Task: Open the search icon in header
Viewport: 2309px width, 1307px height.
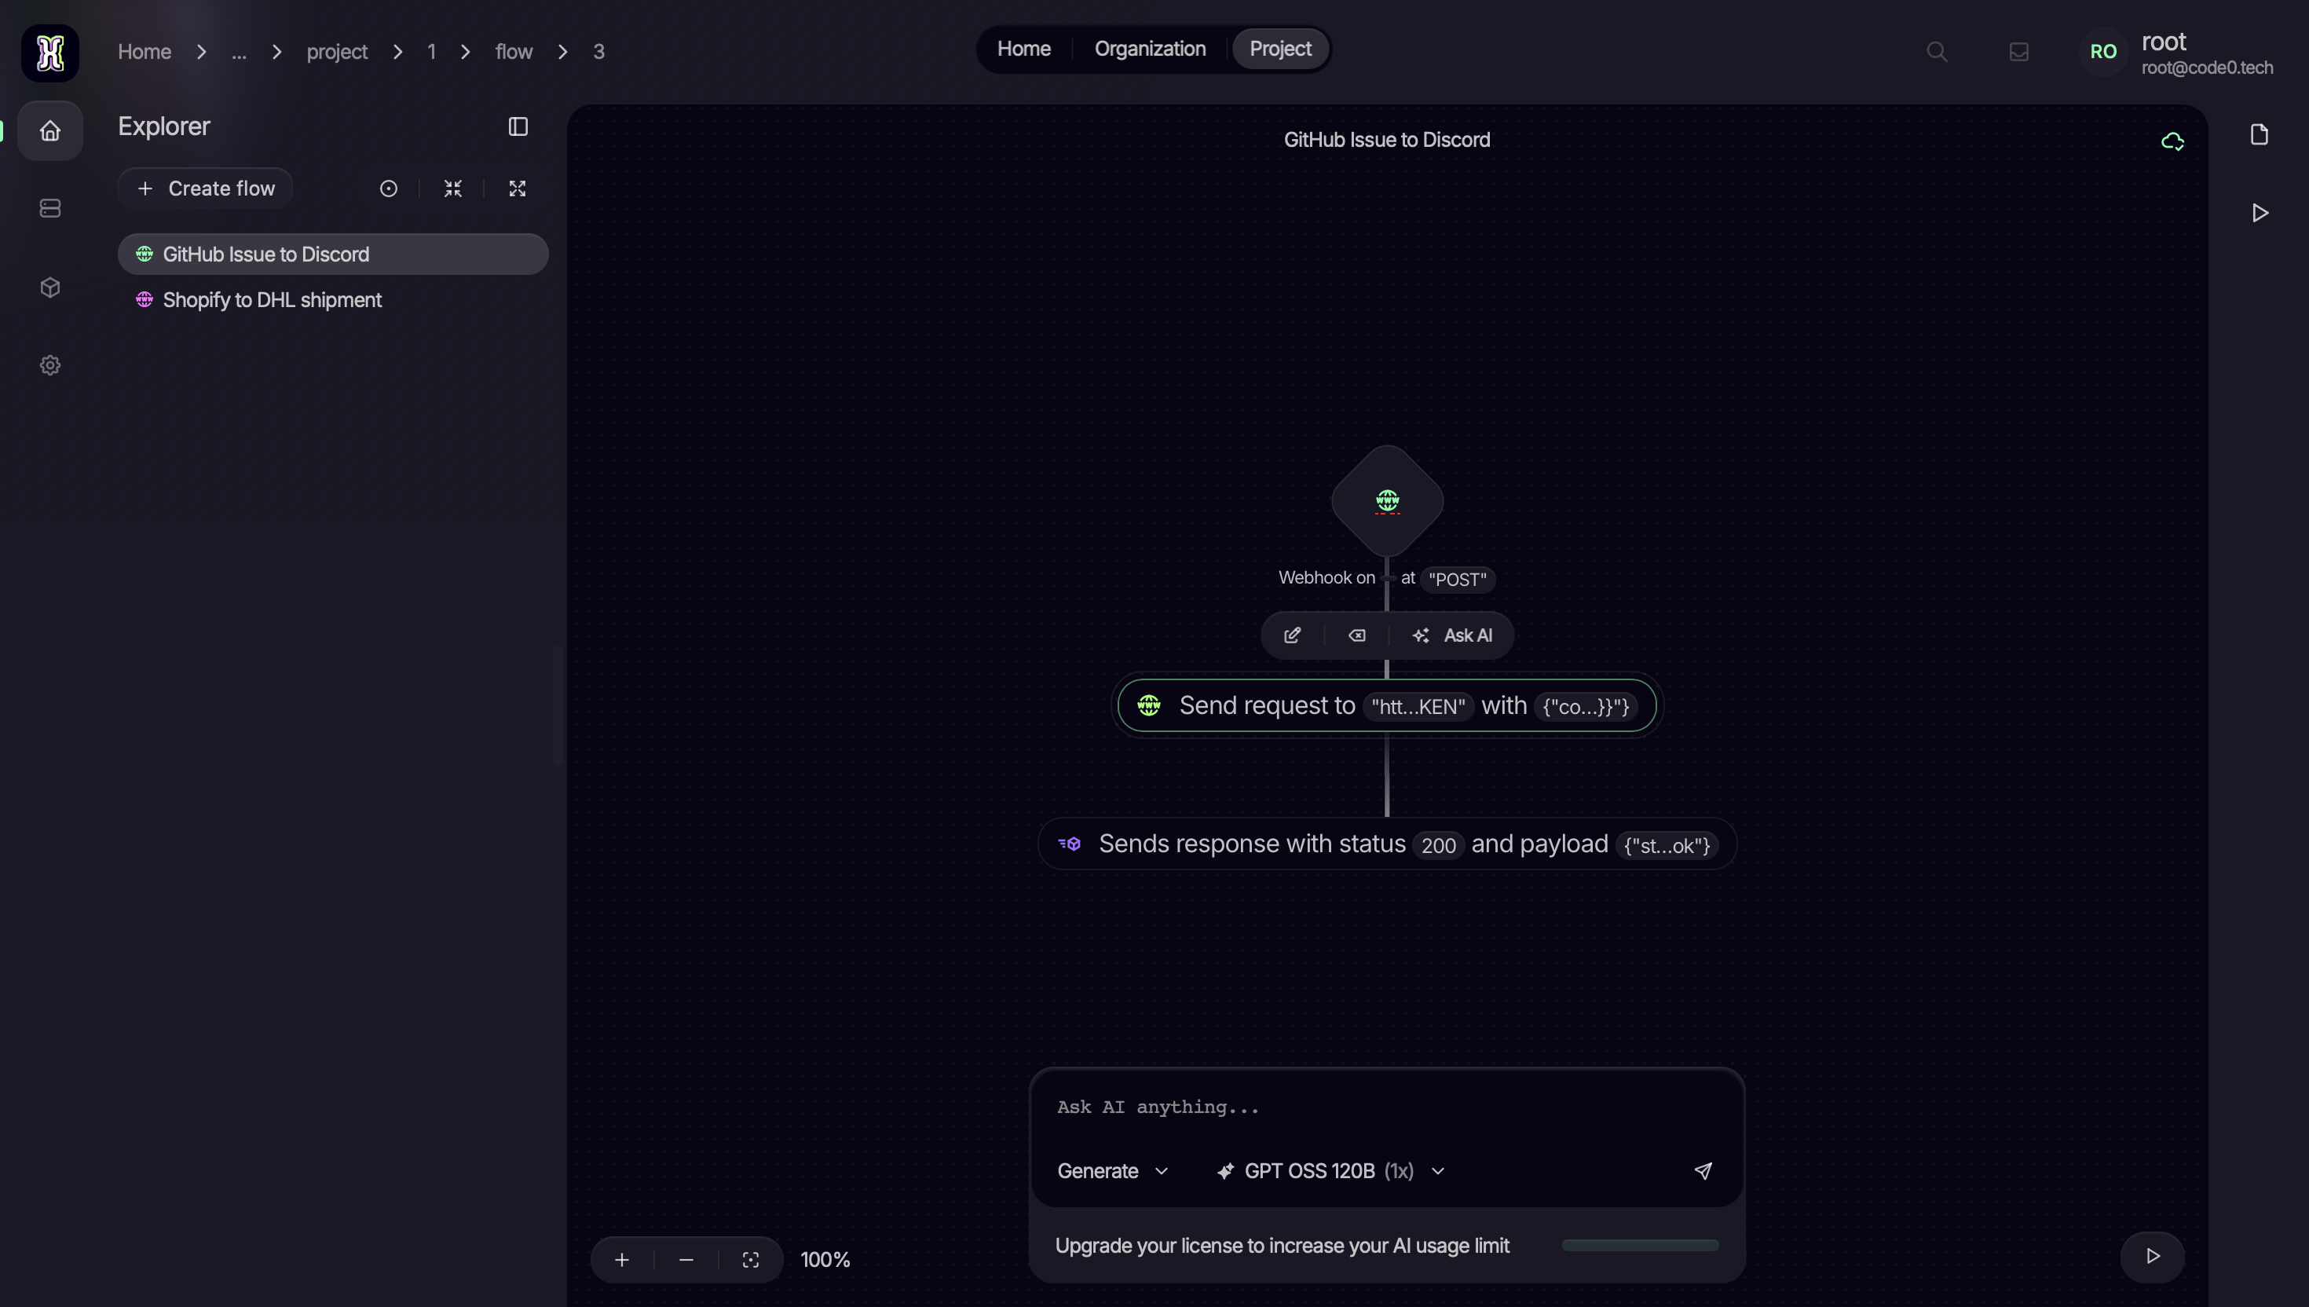Action: tap(1938, 52)
